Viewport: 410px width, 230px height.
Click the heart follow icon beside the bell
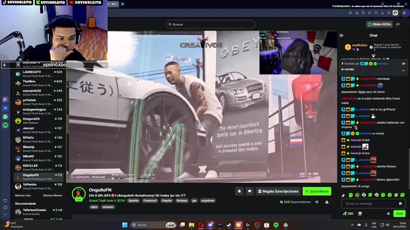click(250, 191)
